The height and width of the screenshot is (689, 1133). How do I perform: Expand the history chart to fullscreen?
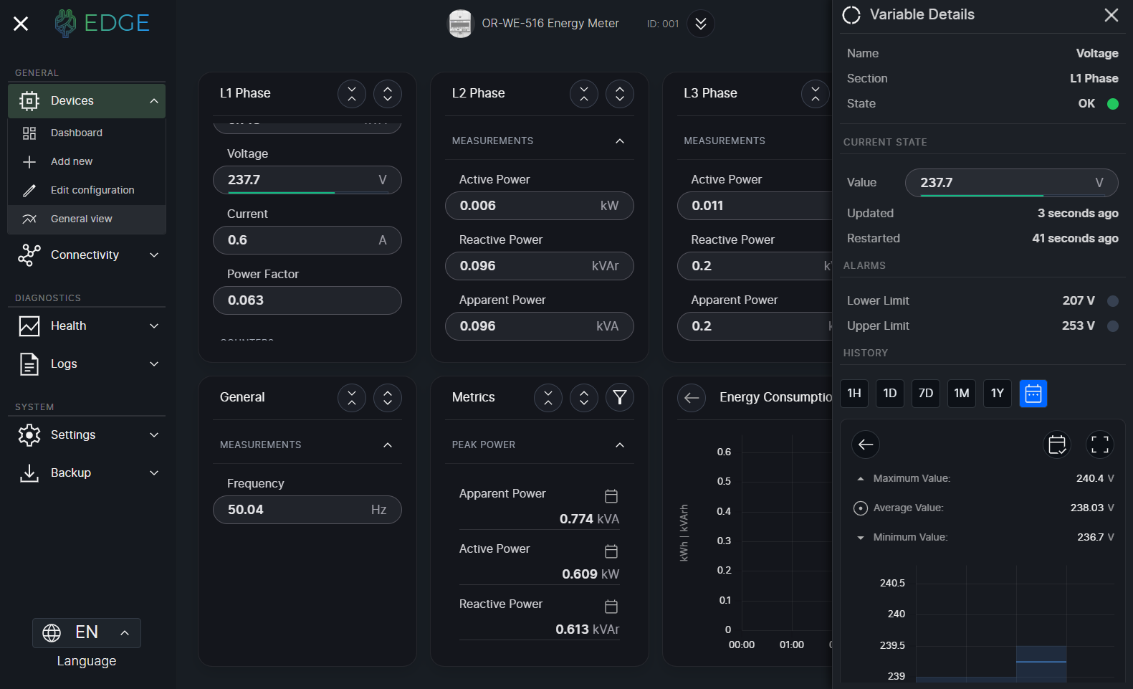1100,445
